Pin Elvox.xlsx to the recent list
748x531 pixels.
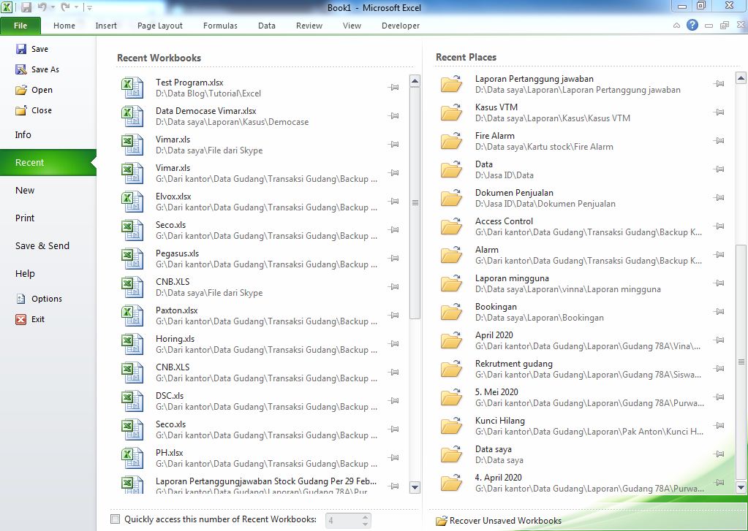tap(393, 201)
